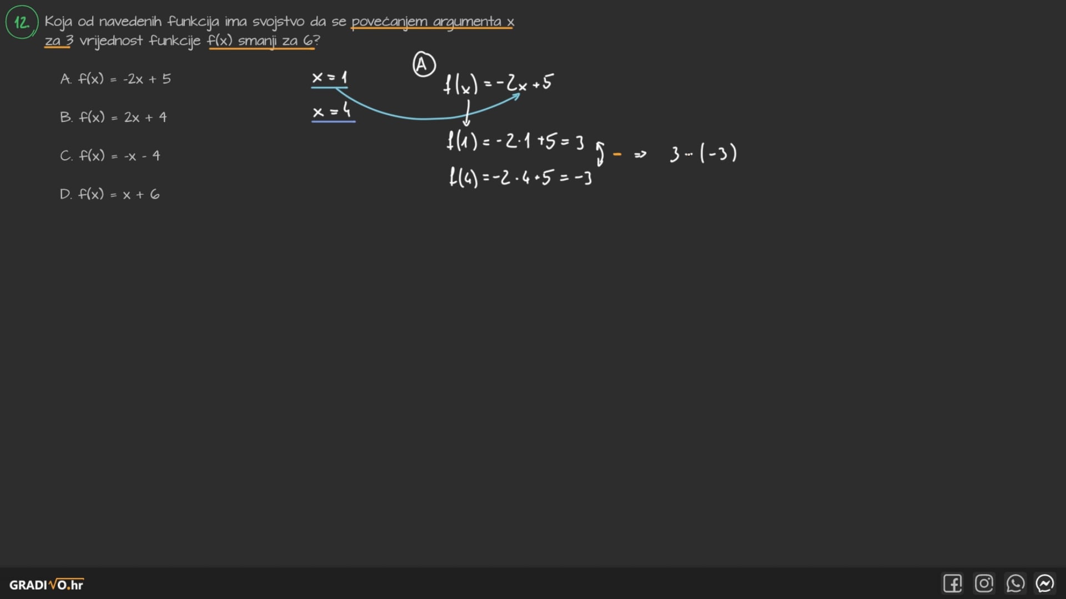
Task: Click the handwritten f(1) = -2·1+5 = 3 line
Action: (x=515, y=141)
